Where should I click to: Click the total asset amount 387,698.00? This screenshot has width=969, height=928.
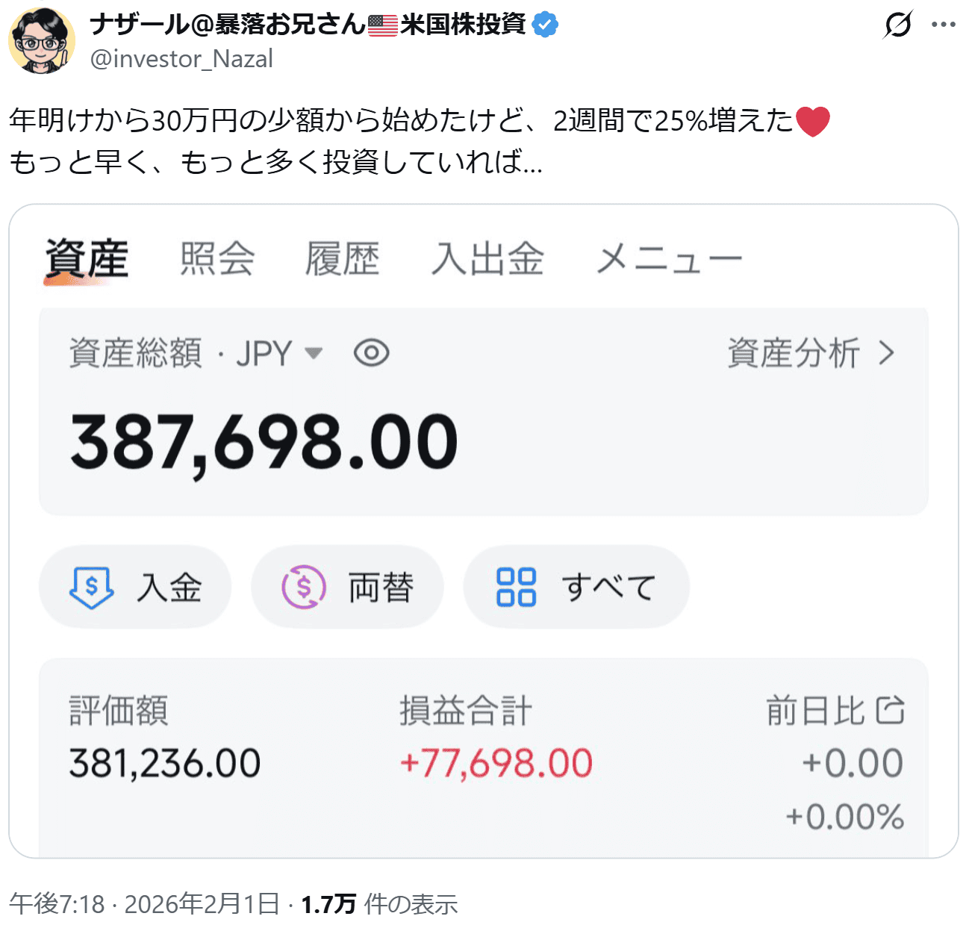[x=264, y=442]
